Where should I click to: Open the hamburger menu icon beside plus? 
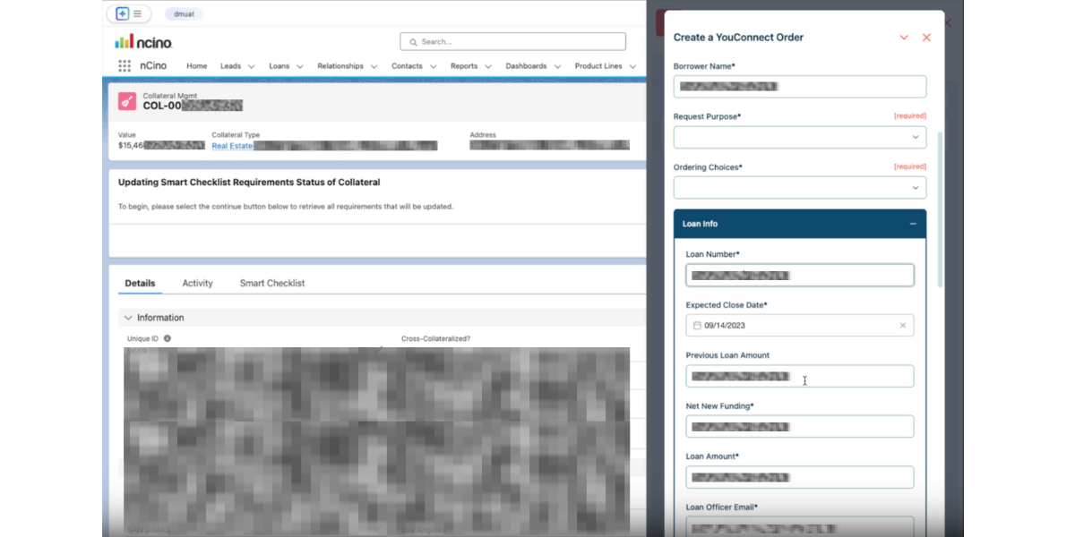click(138, 14)
